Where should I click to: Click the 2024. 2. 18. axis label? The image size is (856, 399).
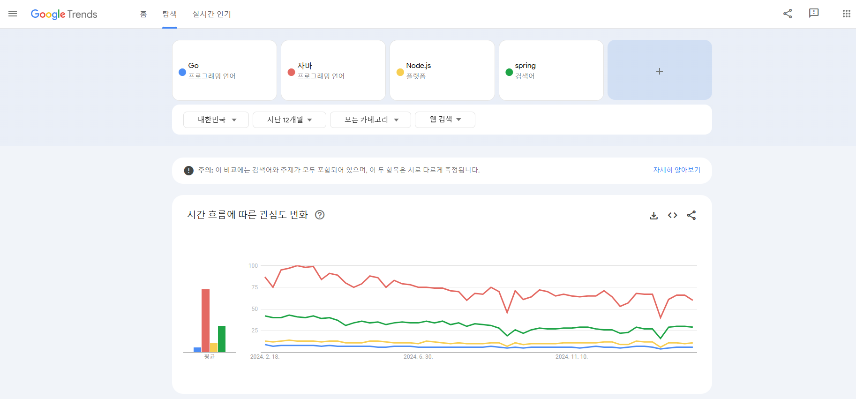pyautogui.click(x=265, y=357)
